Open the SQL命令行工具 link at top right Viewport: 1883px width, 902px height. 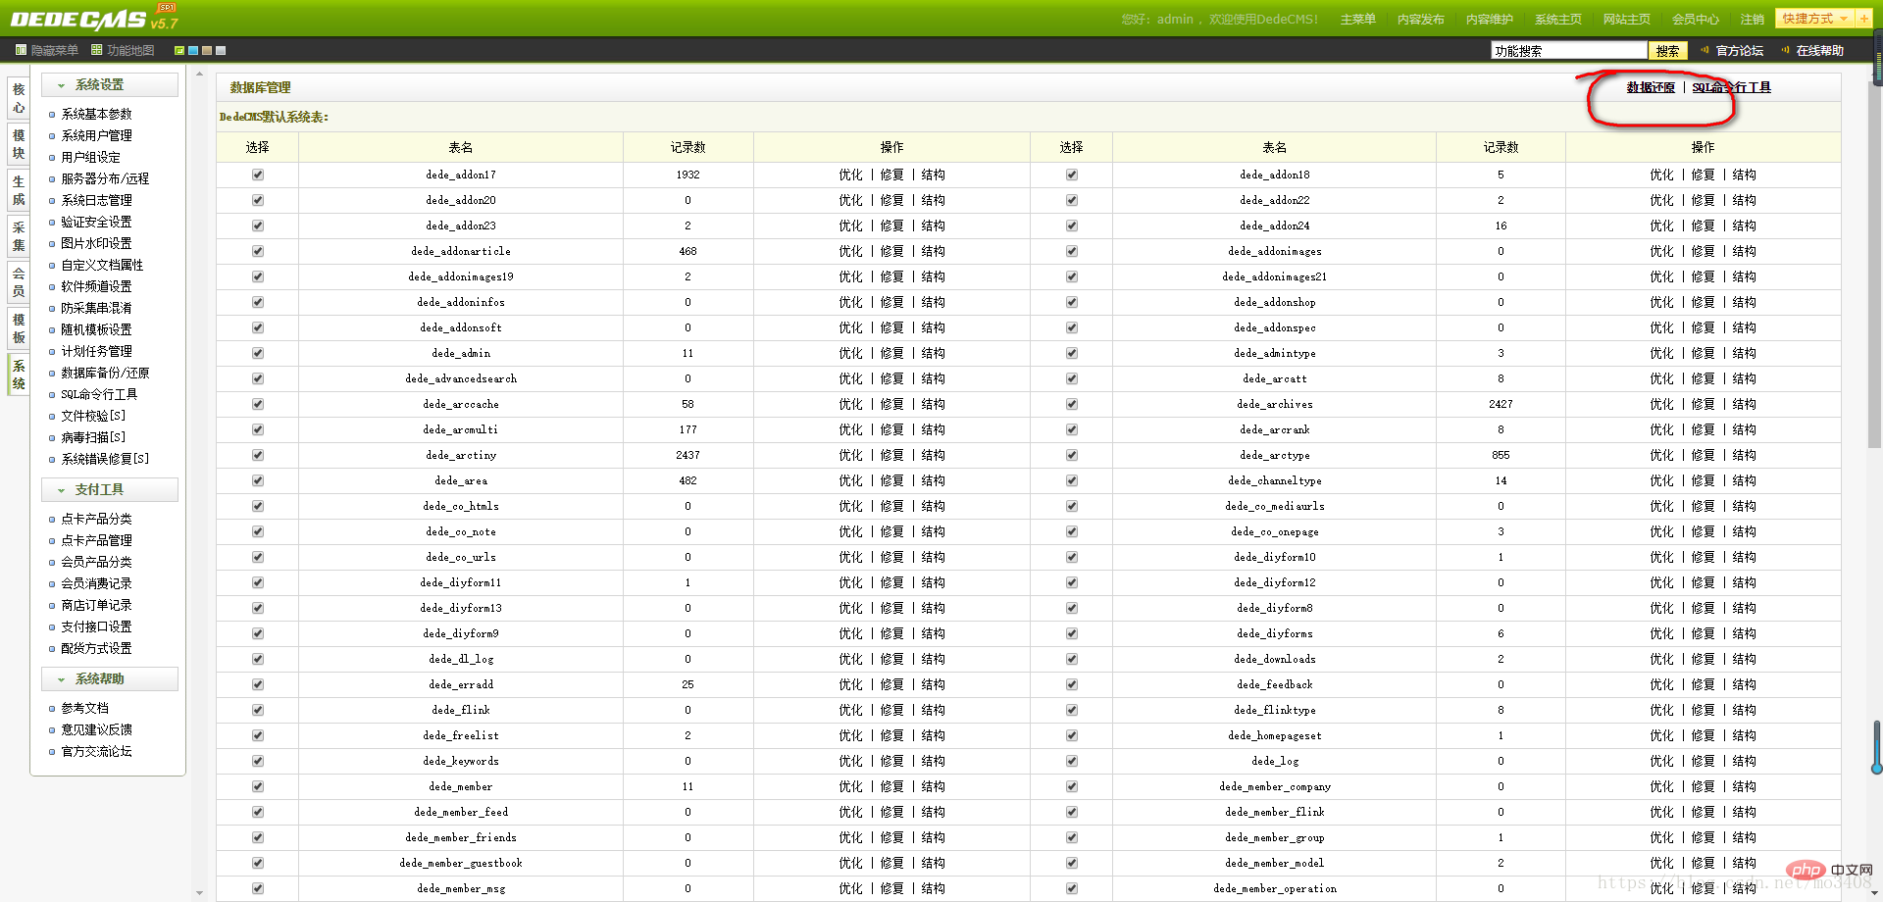[1732, 87]
